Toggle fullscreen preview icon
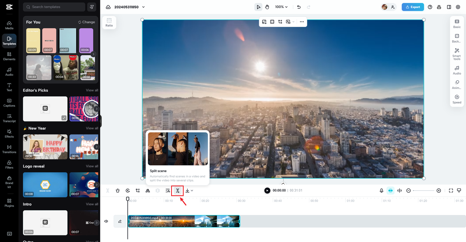Image resolution: width=466 pixels, height=242 pixels. tap(451, 190)
